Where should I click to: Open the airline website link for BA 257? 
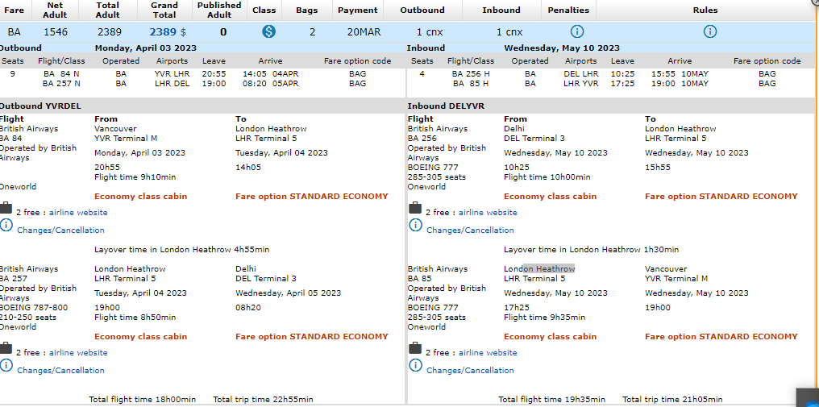pyautogui.click(x=78, y=353)
